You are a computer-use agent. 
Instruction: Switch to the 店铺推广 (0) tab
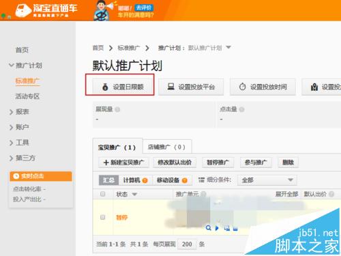pyautogui.click(x=167, y=147)
